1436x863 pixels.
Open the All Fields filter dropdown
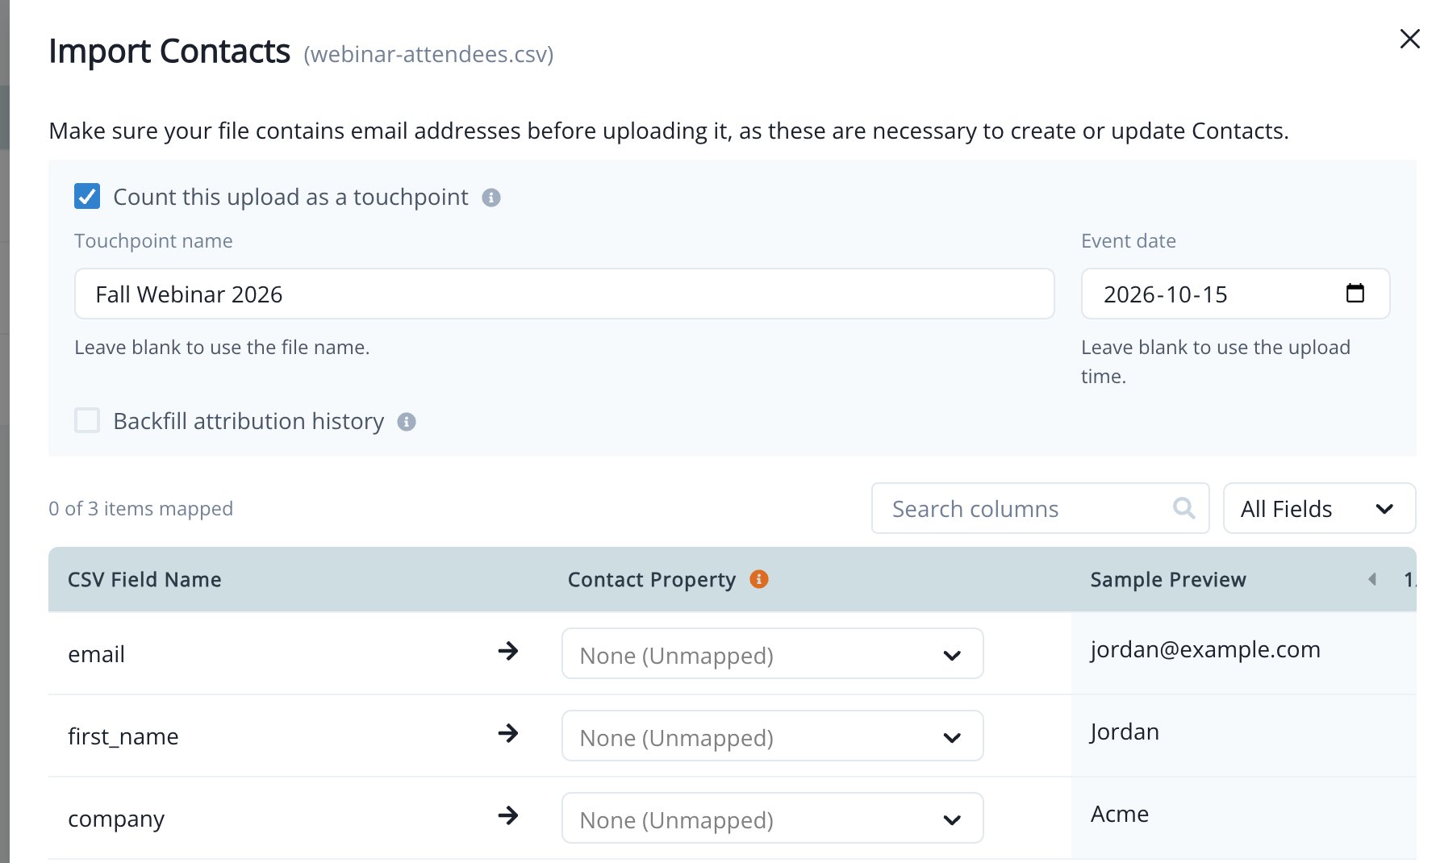[x=1319, y=508]
